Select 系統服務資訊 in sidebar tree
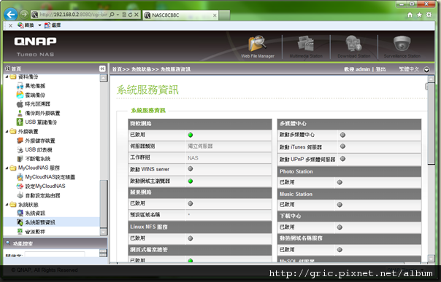Viewport: 441px width, 282px height. click(36, 222)
